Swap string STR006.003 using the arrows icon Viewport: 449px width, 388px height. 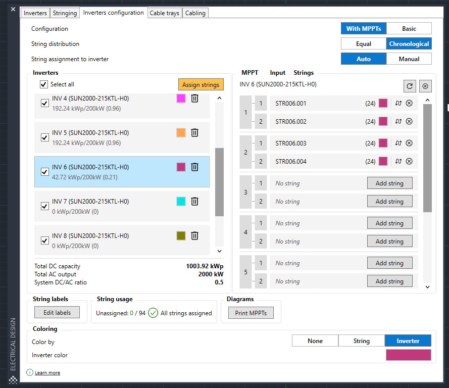tap(398, 143)
